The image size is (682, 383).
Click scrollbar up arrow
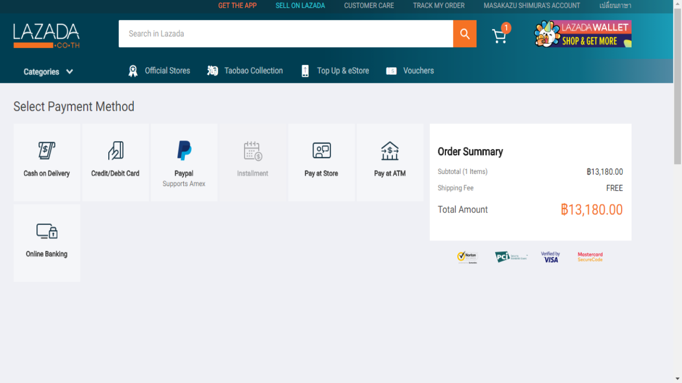(x=678, y=3)
